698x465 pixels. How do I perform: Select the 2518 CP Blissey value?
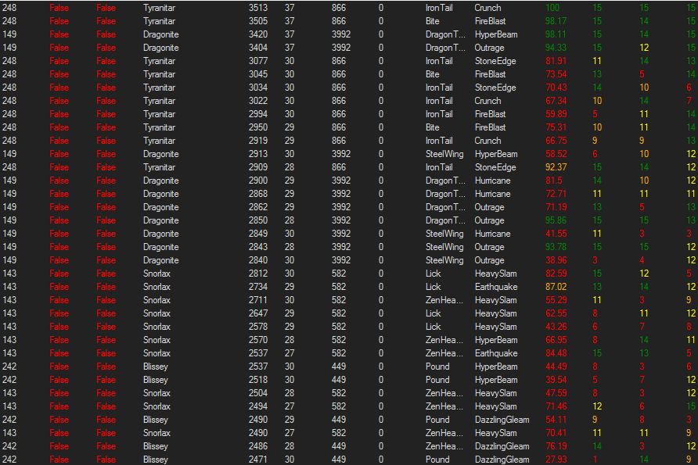[257, 380]
